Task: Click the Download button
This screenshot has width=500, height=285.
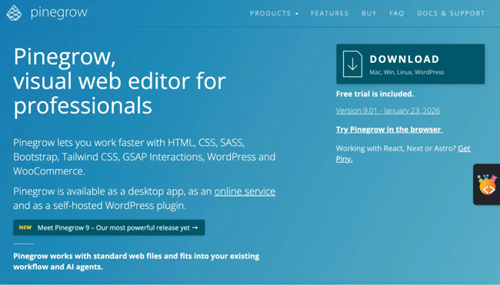Action: 411,64
